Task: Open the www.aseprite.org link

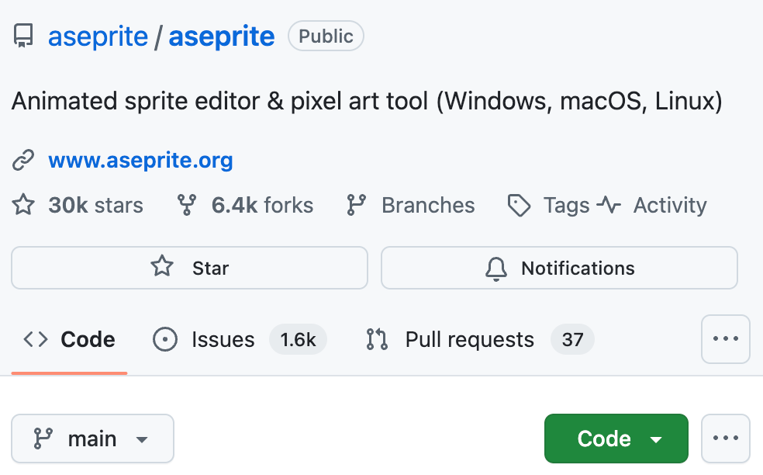Action: (140, 161)
